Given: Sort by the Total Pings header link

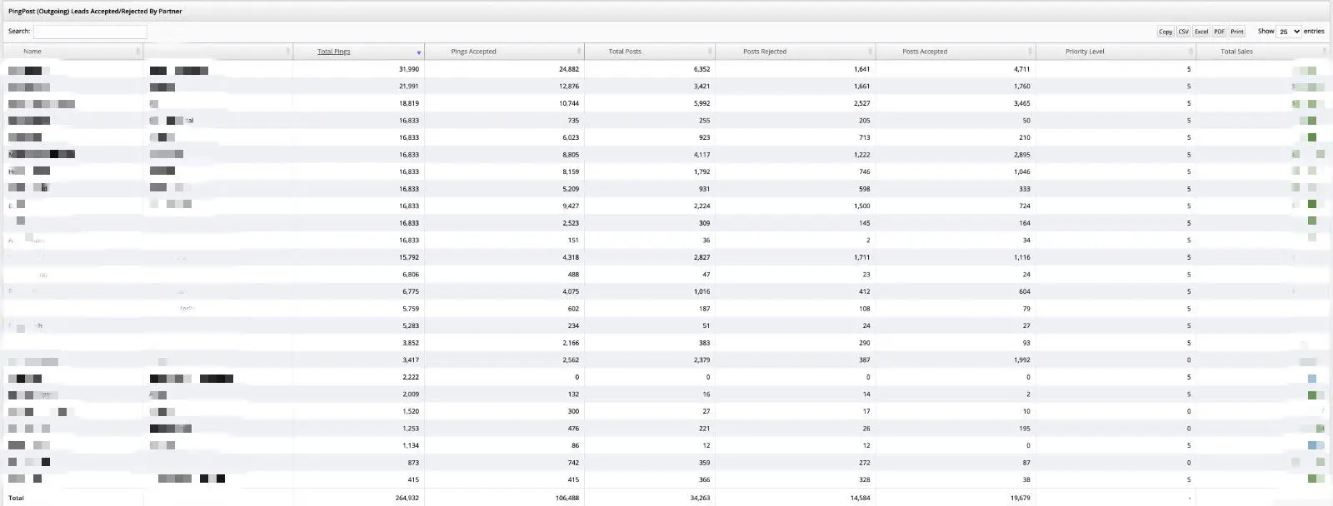Looking at the screenshot, I should (x=333, y=52).
